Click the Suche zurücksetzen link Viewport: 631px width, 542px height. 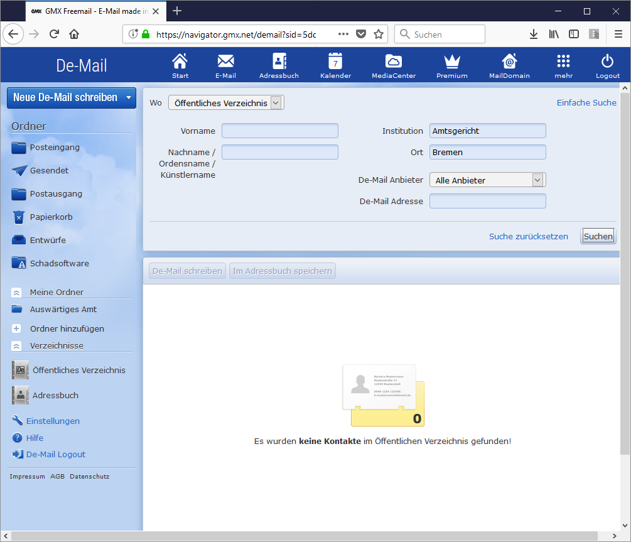pyautogui.click(x=528, y=237)
